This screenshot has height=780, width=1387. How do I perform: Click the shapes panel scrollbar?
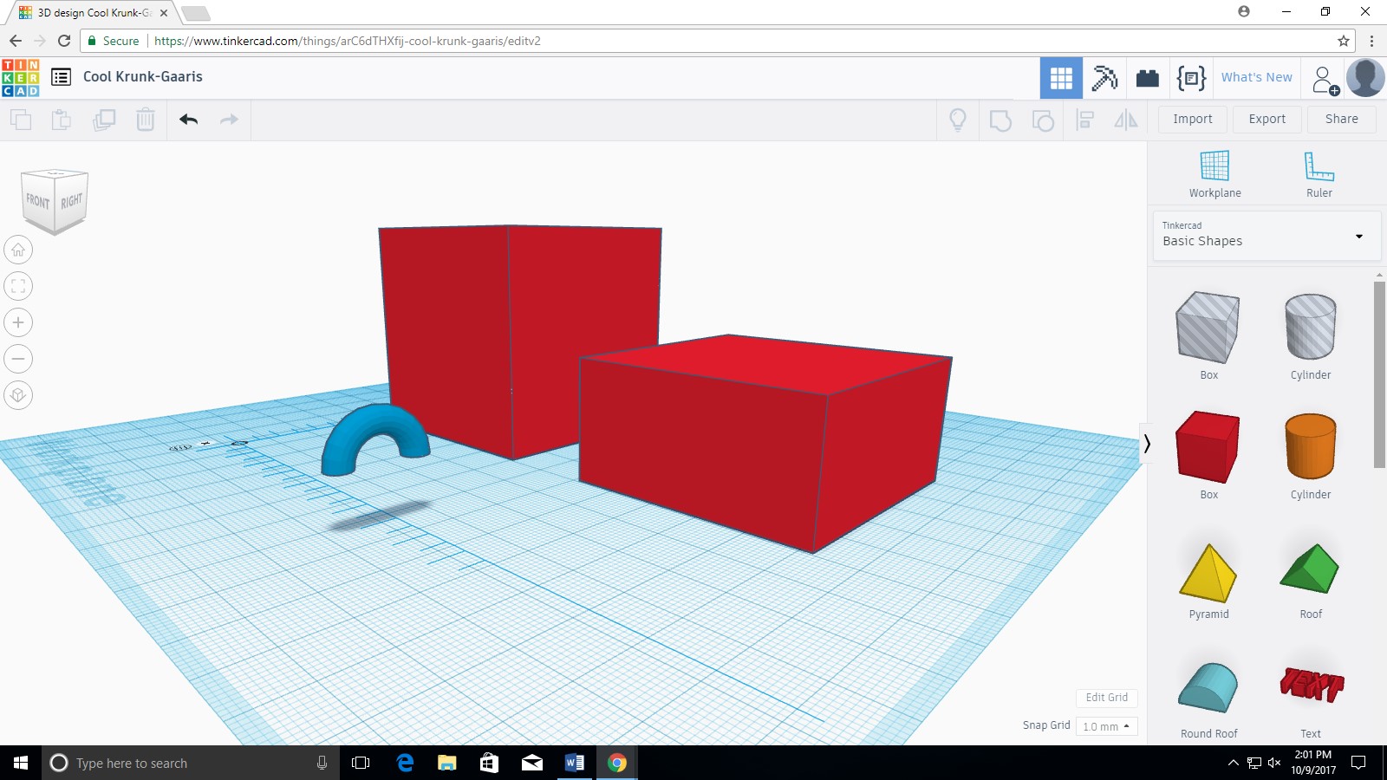coord(1379,374)
